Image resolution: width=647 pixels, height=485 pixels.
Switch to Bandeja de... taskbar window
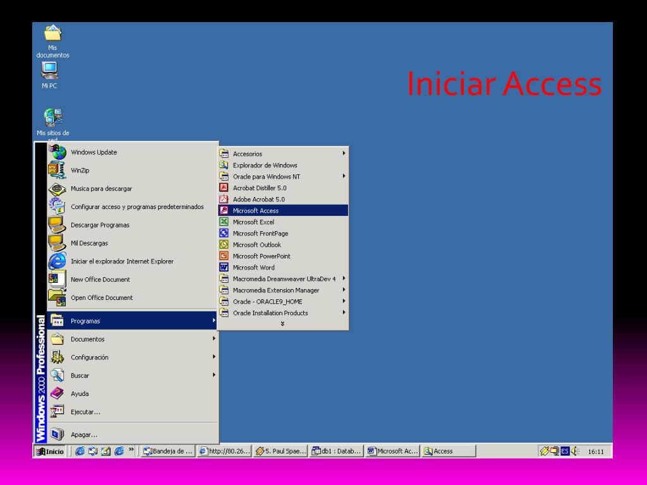(168, 451)
